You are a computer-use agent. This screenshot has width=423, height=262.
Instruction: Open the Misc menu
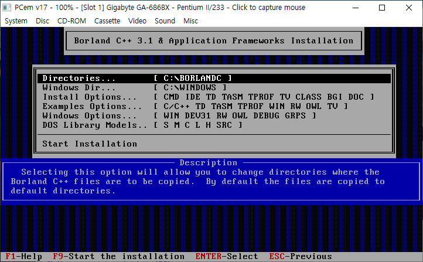tap(190, 21)
